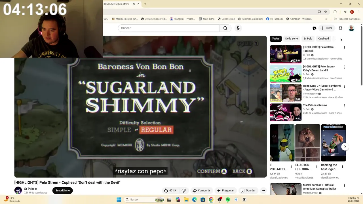Open the (1) Facebook bookmark
Viewport: 363px width, 204px height.
[275, 19]
